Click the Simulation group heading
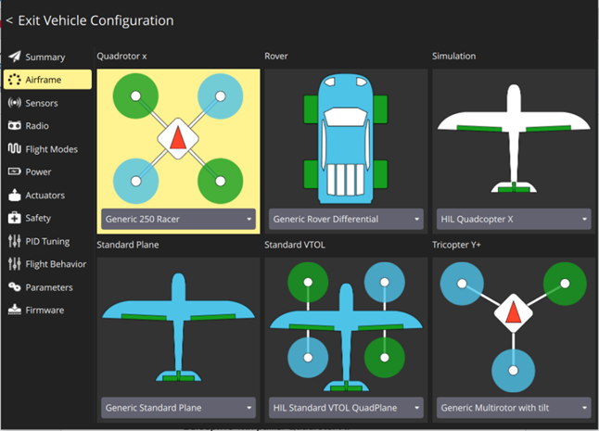 453,57
